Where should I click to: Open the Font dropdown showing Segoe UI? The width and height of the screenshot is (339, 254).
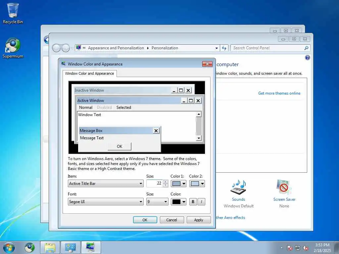[106, 202]
